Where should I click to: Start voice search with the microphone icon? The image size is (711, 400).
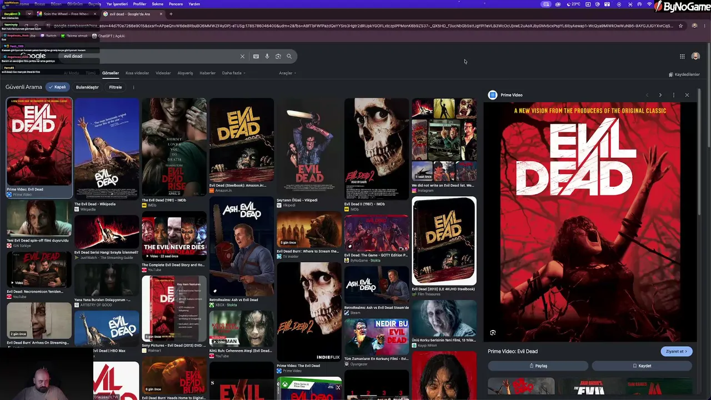pos(267,56)
